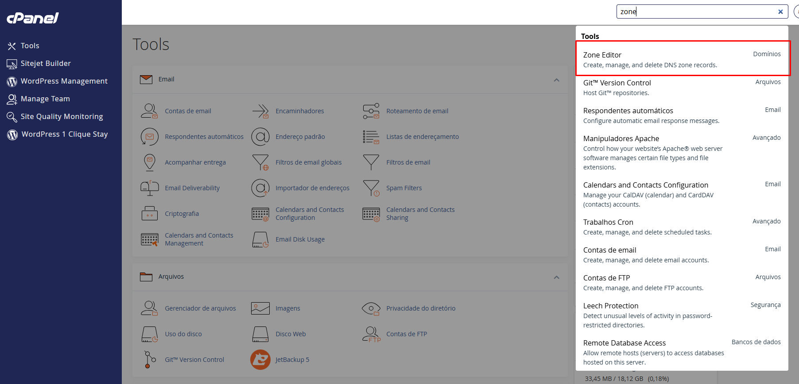Open the Email Deliverability link
799x384 pixels.
192,188
